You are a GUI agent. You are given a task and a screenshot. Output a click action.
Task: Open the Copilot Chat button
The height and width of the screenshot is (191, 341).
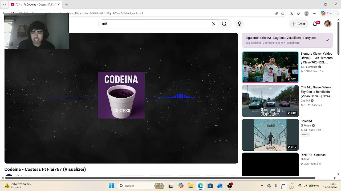326,13
